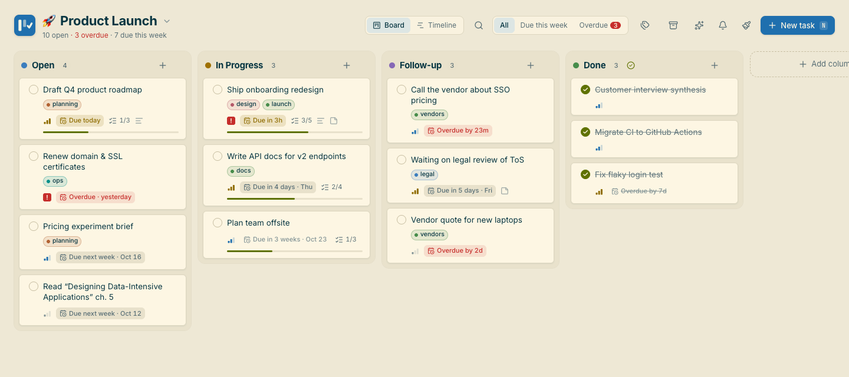The image size is (849, 377).
Task: Click high-priority flag on Renew domain card
Action: [47, 197]
